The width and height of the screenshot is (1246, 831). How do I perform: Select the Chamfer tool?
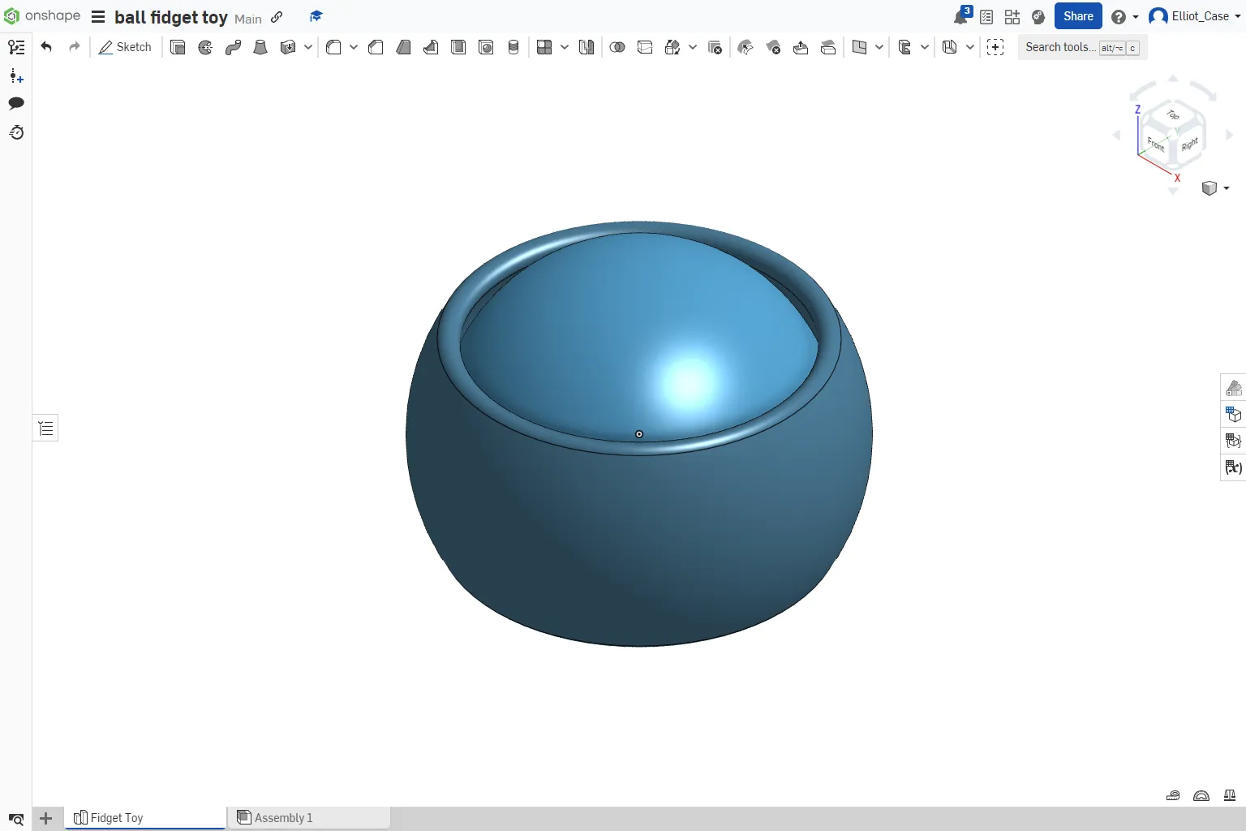click(x=376, y=47)
